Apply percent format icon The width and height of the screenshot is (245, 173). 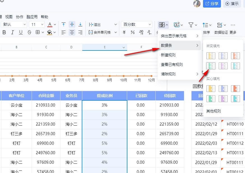(x=133, y=33)
